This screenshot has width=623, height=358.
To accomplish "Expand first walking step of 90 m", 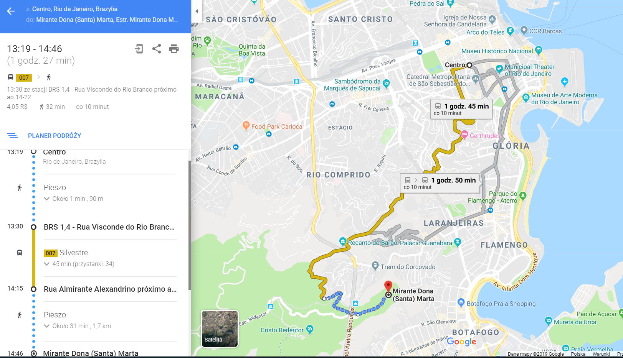I will 73,199.
